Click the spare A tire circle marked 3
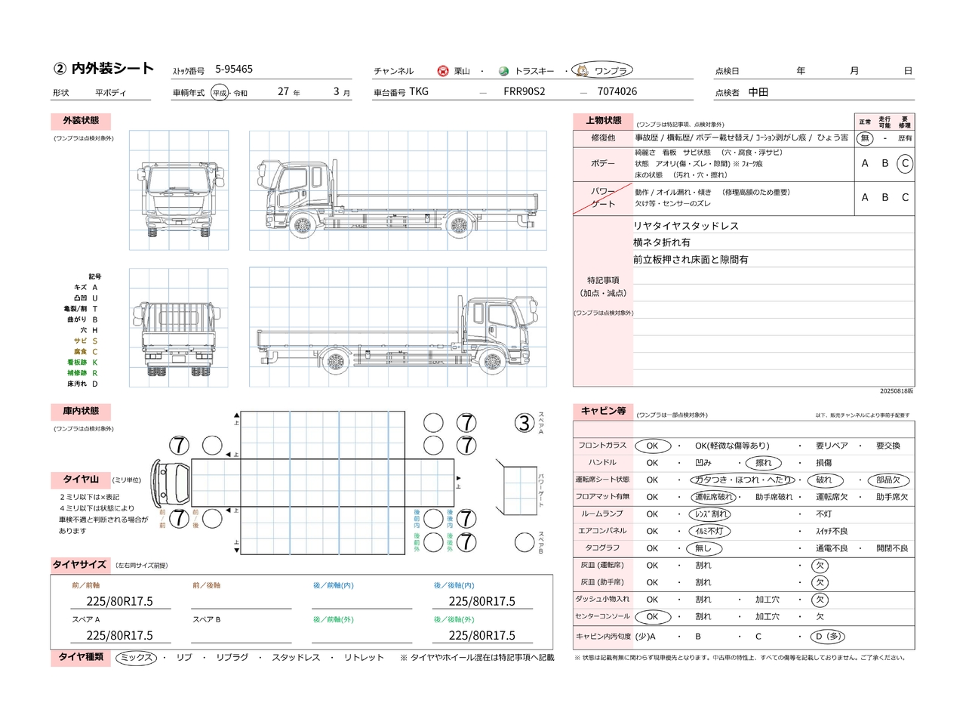 (x=525, y=423)
